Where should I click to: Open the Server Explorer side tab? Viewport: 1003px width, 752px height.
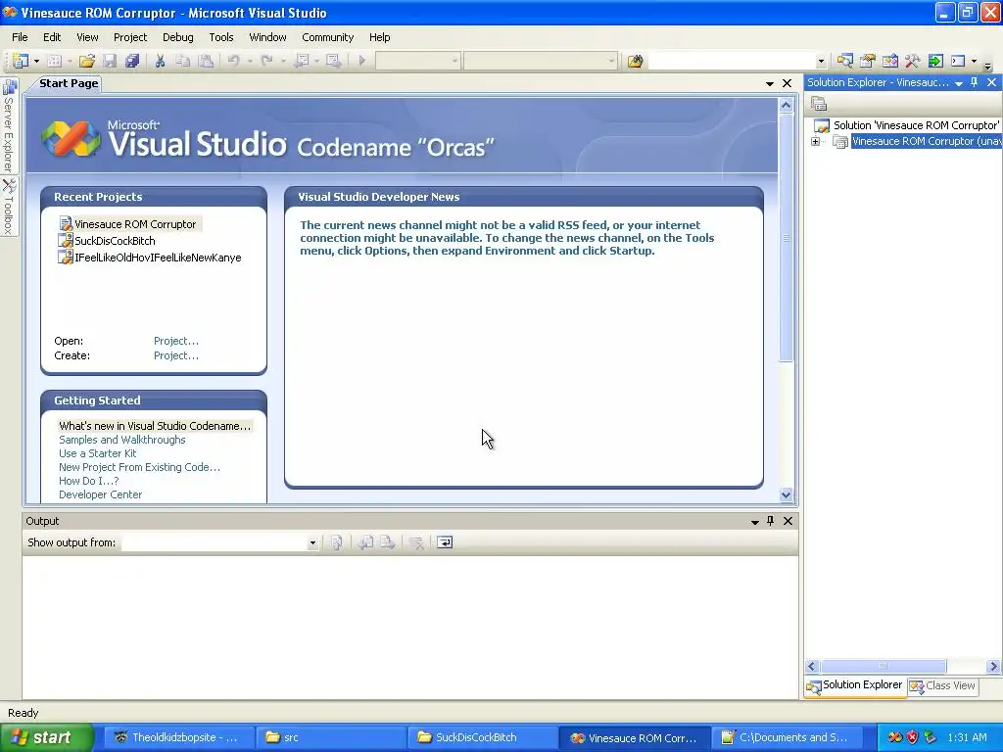tap(9, 125)
